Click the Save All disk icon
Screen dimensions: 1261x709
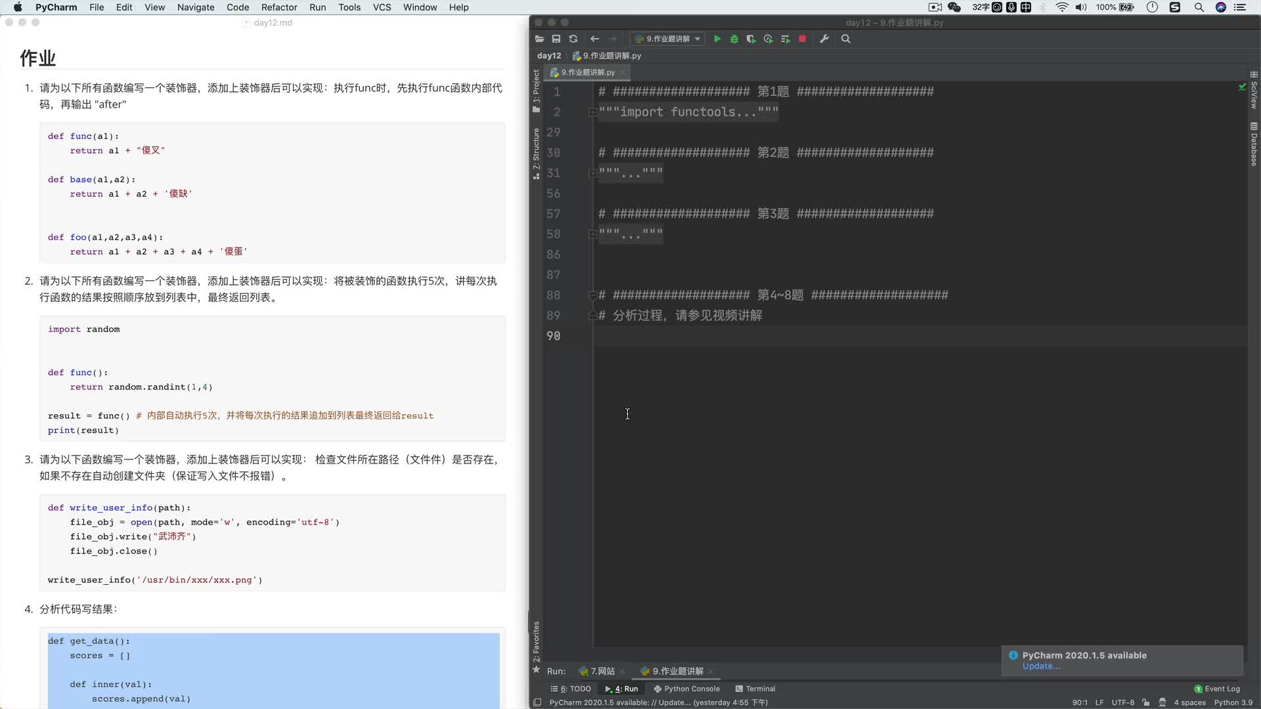[556, 39]
